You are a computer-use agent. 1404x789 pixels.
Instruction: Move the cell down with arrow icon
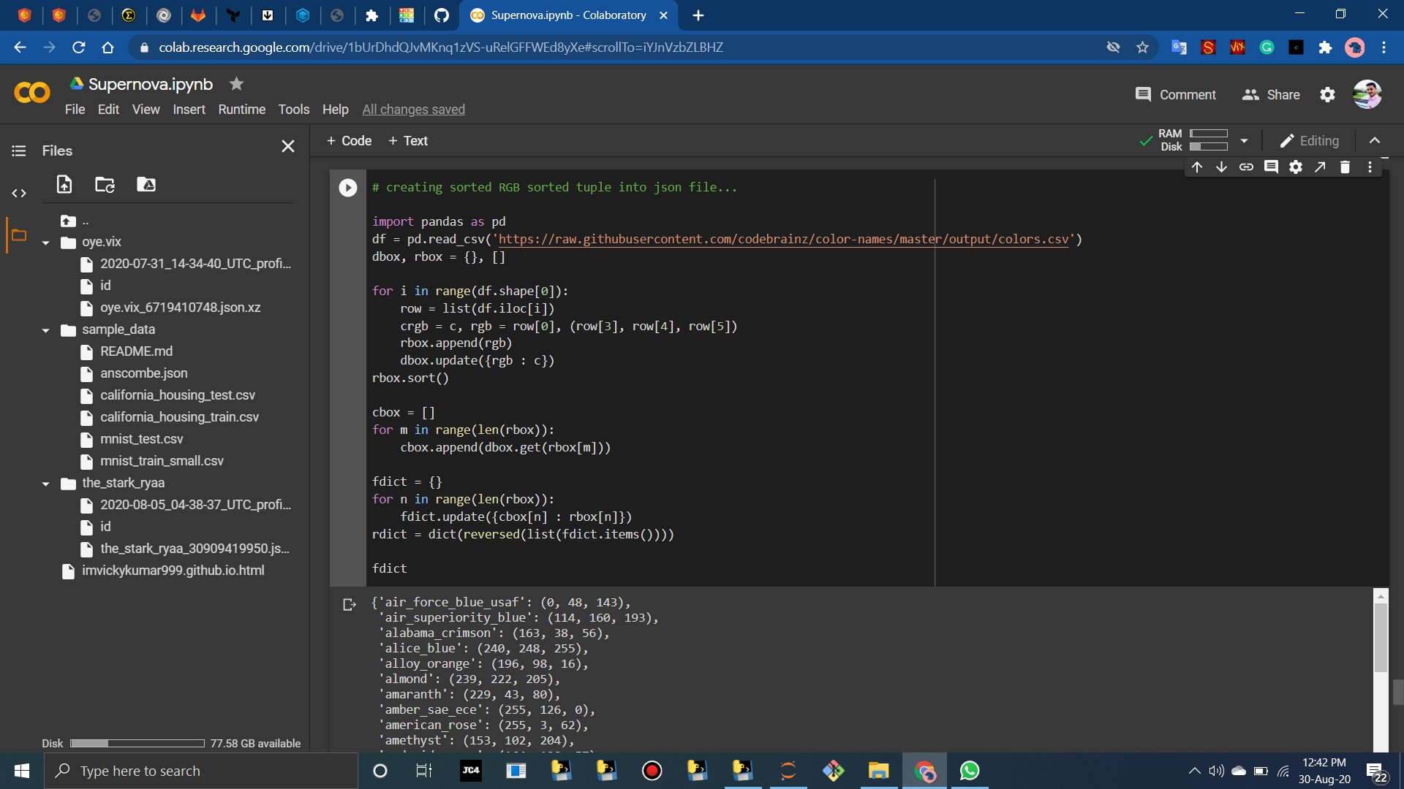click(1221, 167)
